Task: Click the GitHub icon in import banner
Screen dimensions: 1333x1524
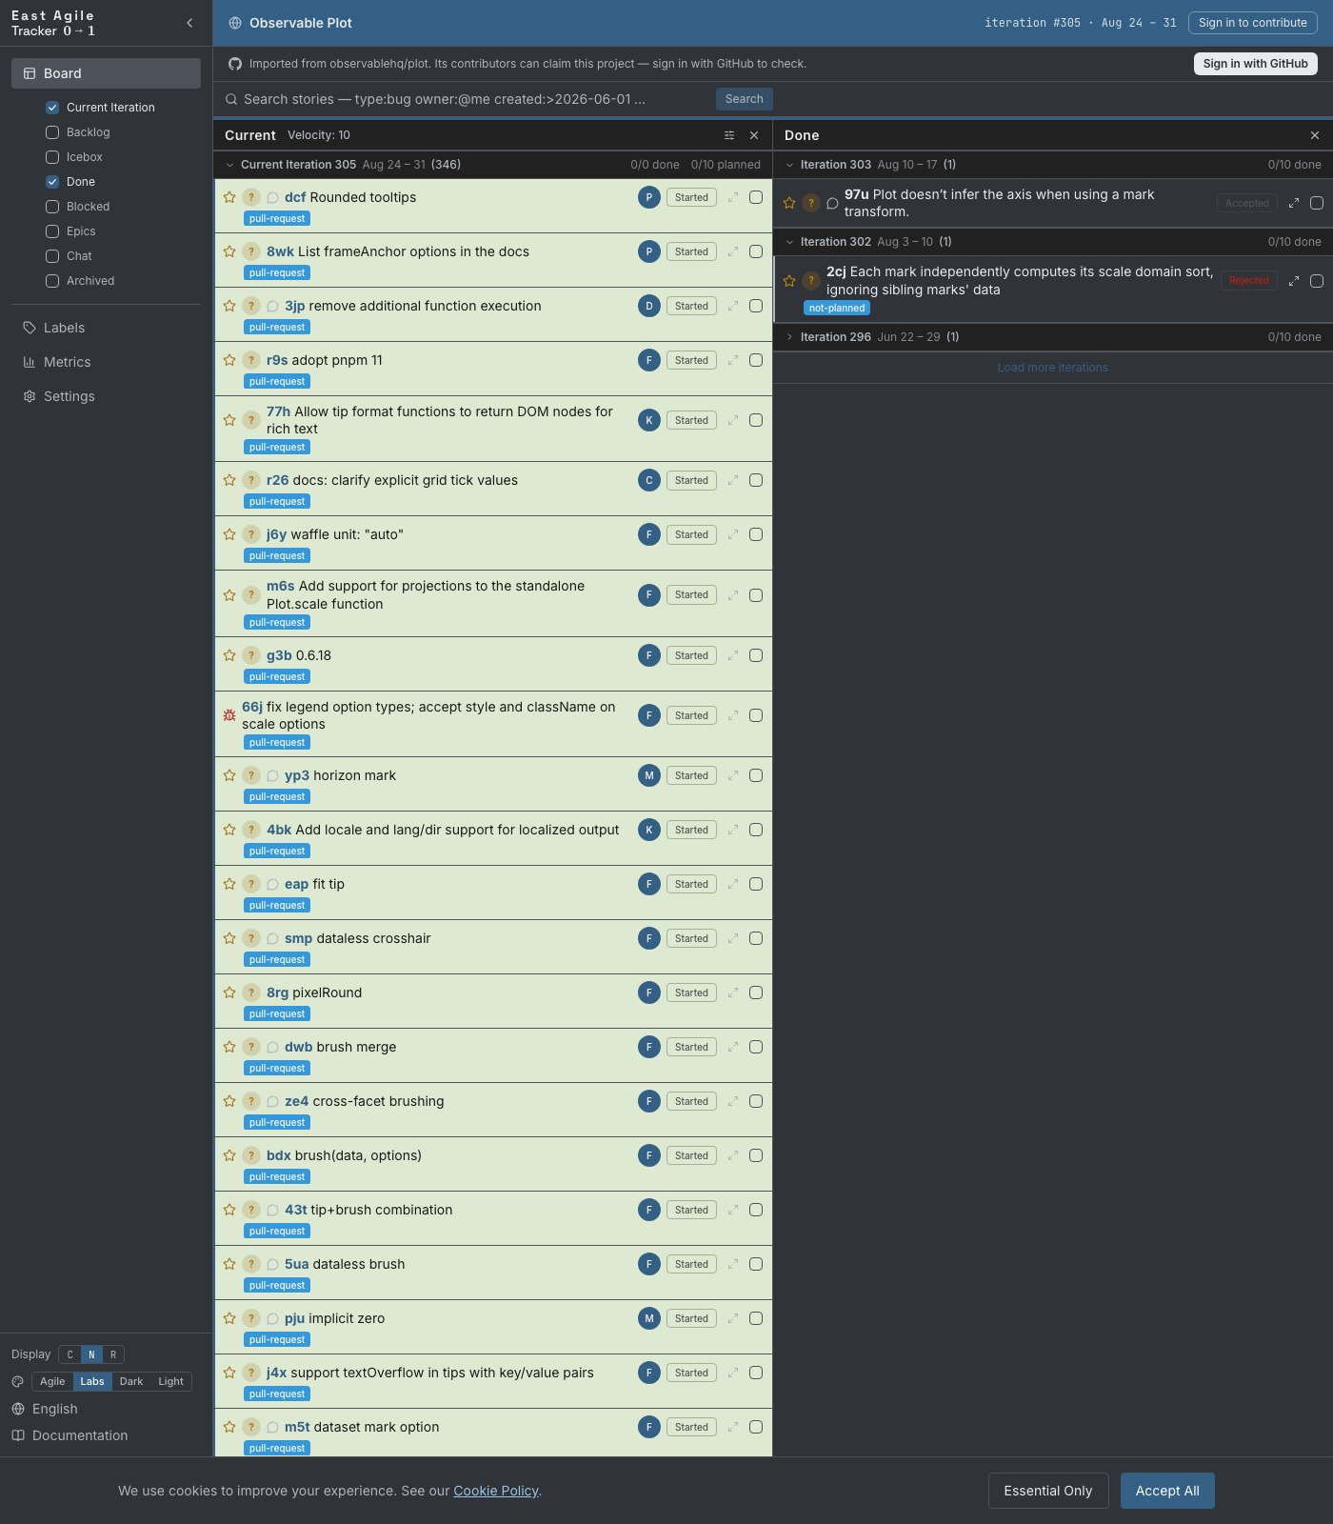Action: [235, 64]
